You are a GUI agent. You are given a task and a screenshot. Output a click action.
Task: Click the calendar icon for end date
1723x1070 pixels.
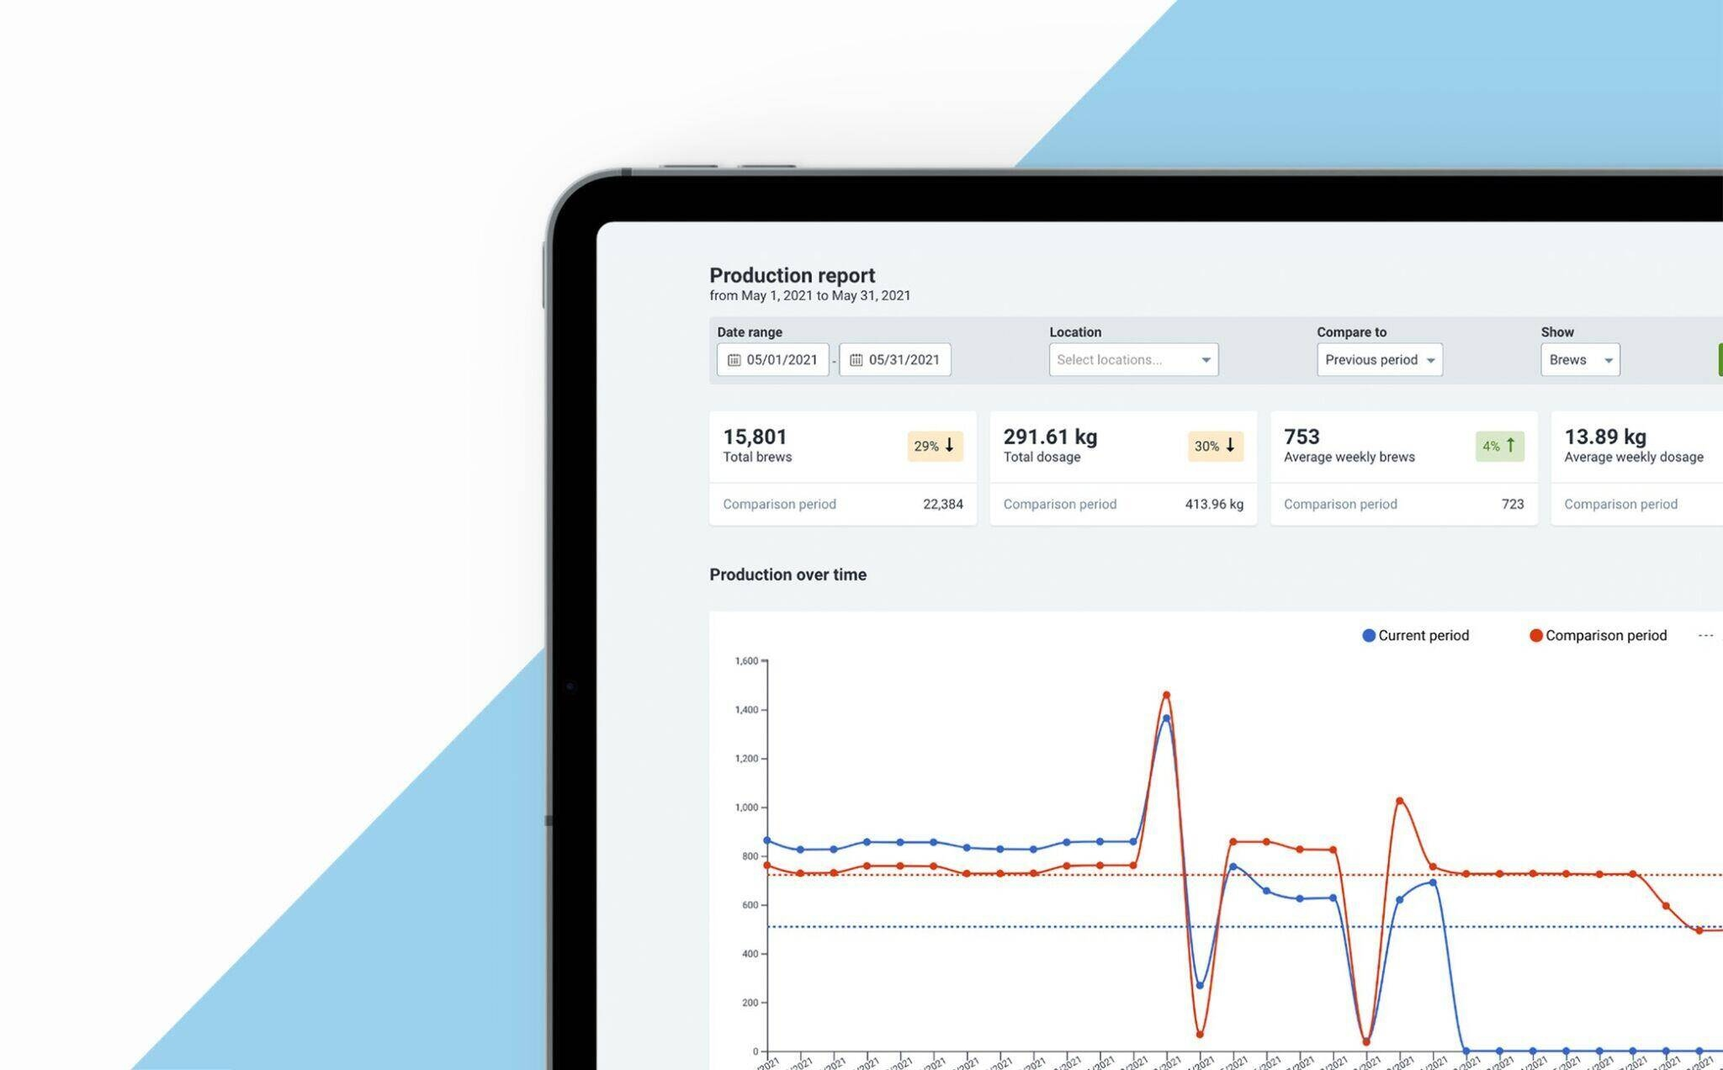point(856,358)
